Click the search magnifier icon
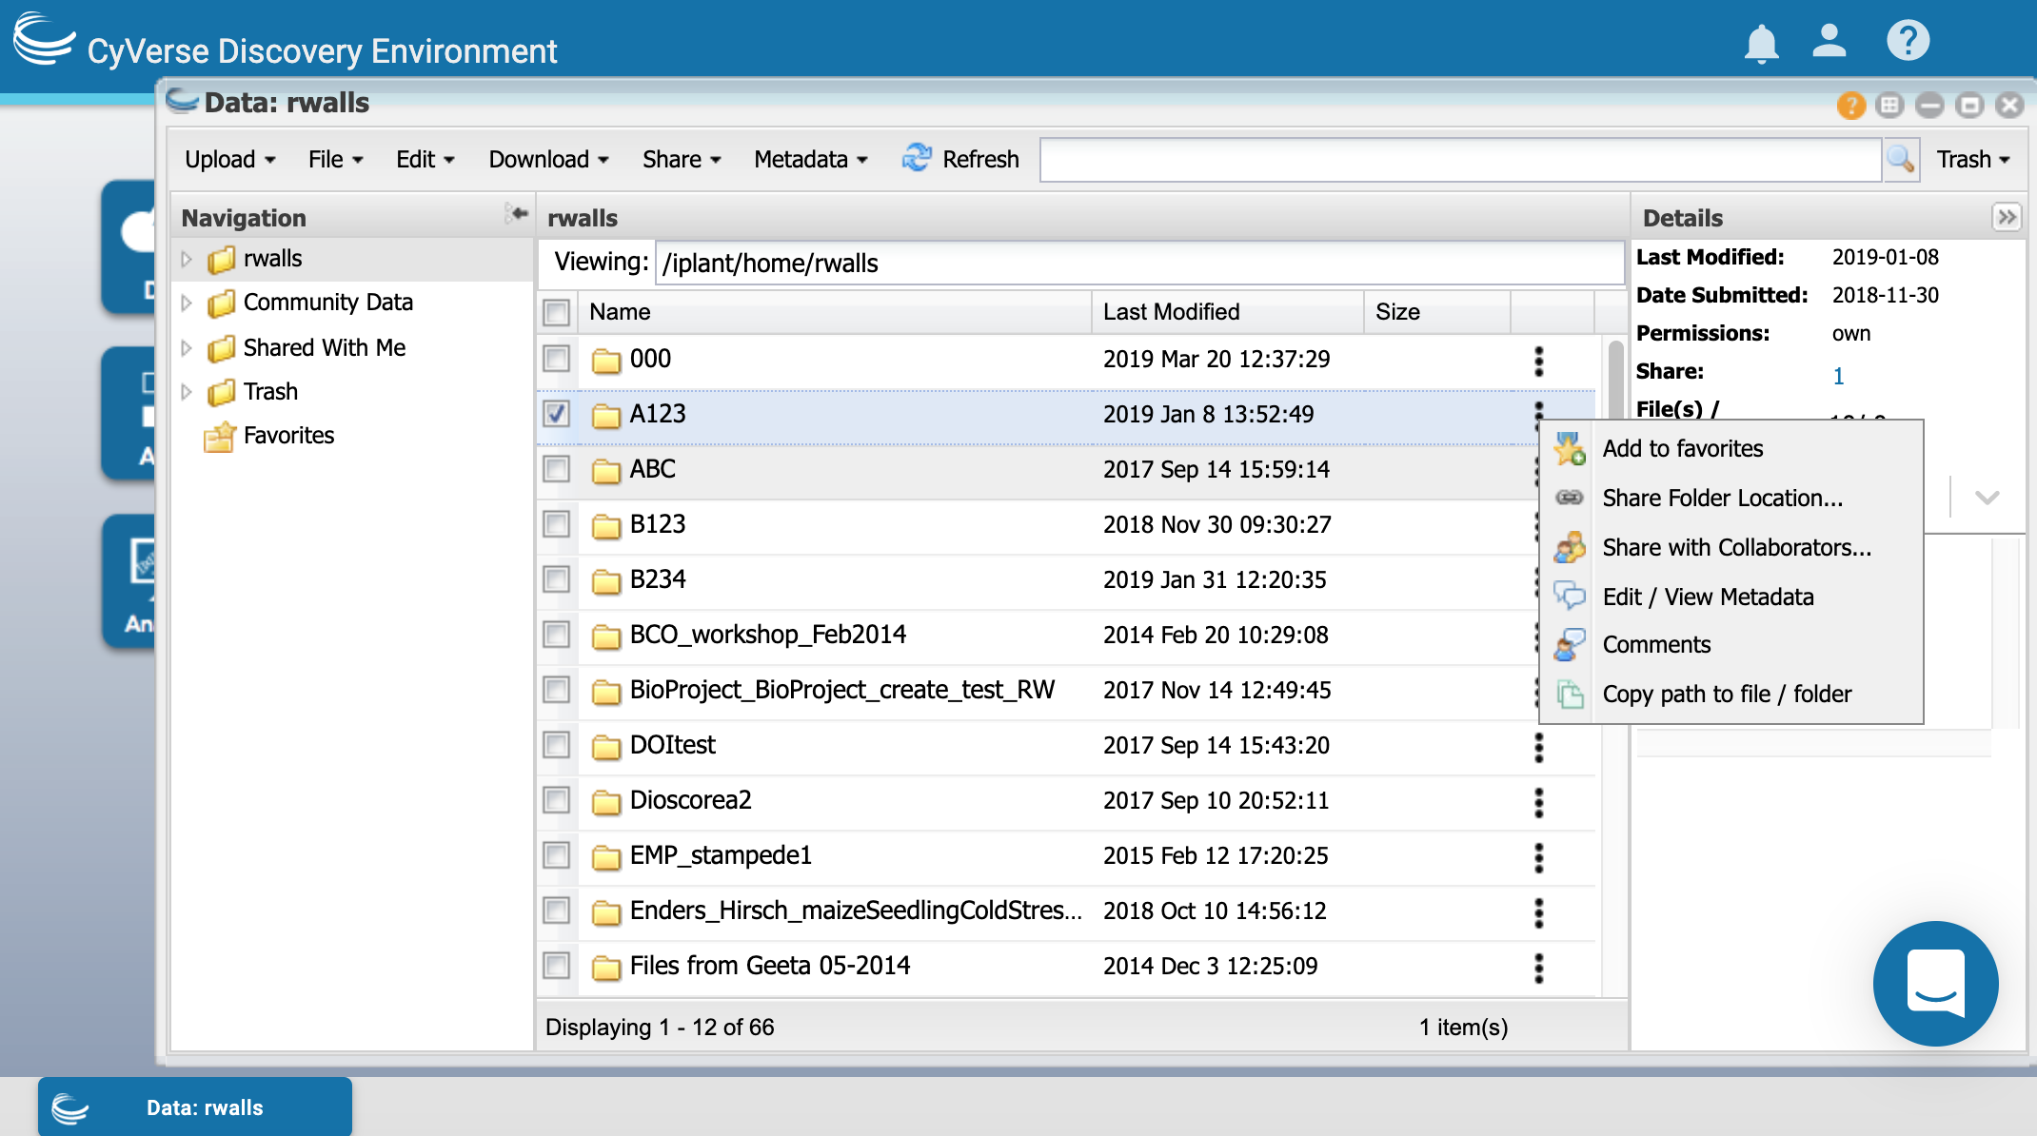The image size is (2037, 1136). coord(1901,159)
